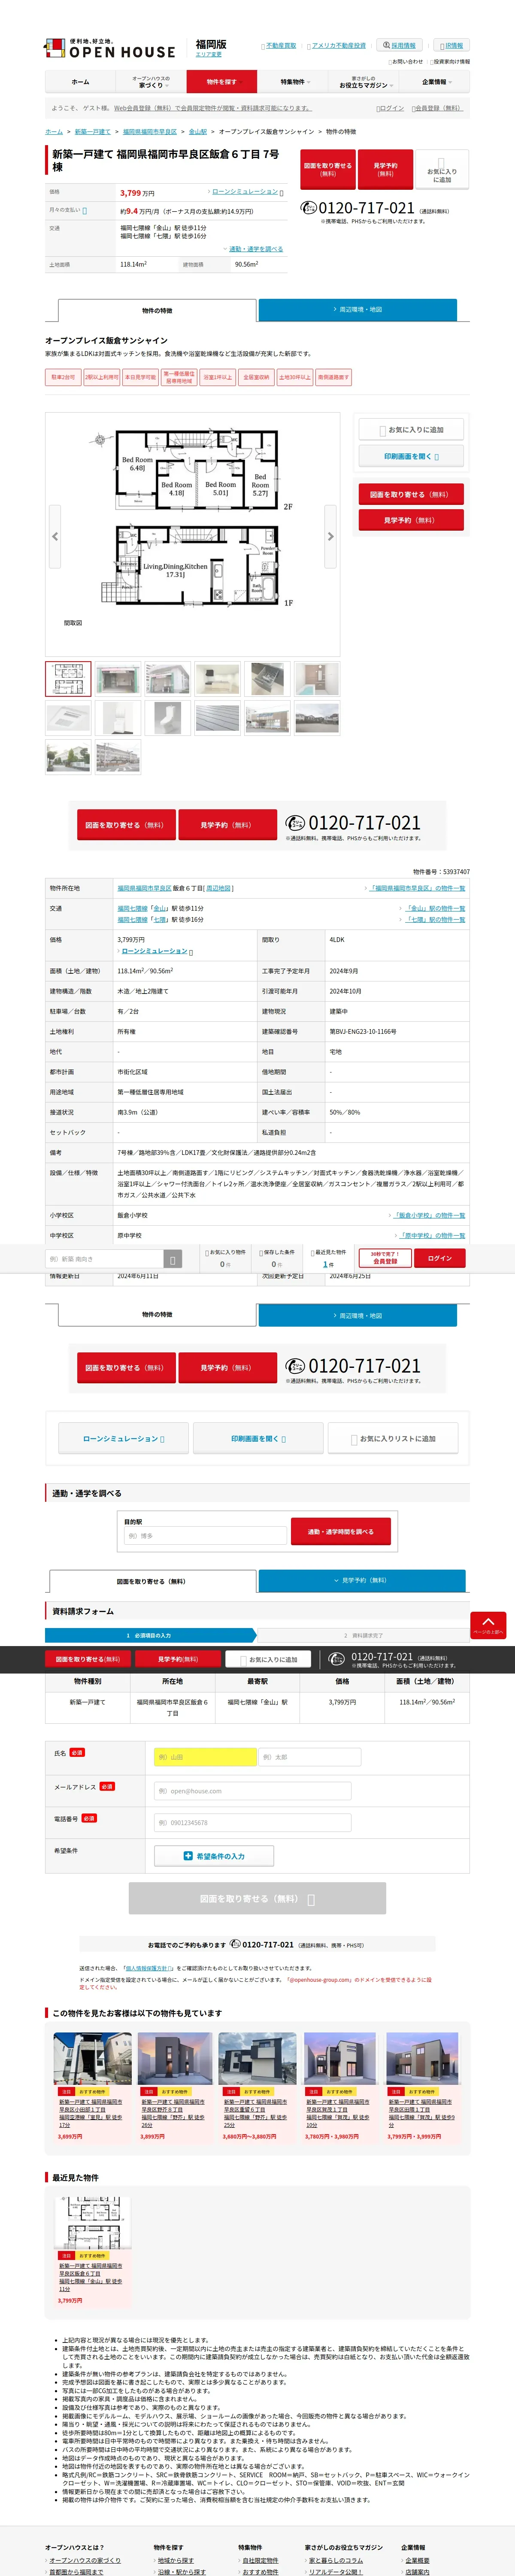Screen dimensions: 515x2576
Task: Toggle お気に入りに追加 in the dark sticky bar
Action: pyautogui.click(x=268, y=1660)
